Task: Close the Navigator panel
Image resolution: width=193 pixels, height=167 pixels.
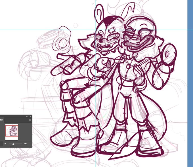Action: point(30,116)
